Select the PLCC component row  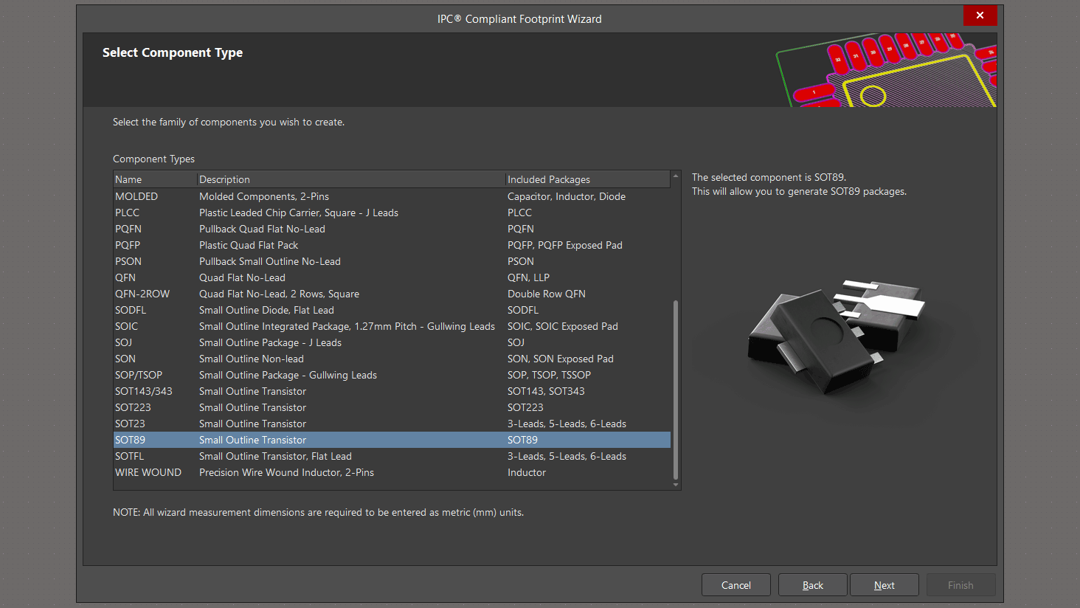[128, 213]
